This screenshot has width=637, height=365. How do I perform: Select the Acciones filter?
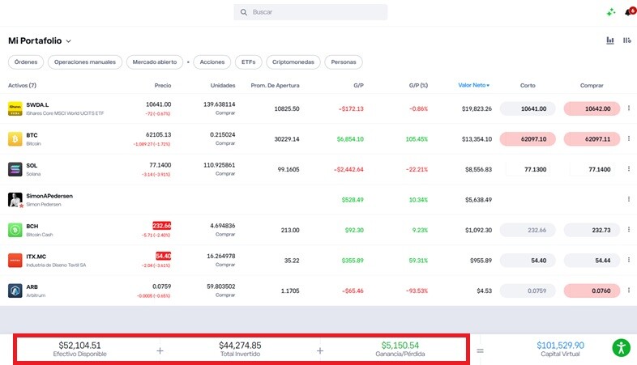click(212, 62)
